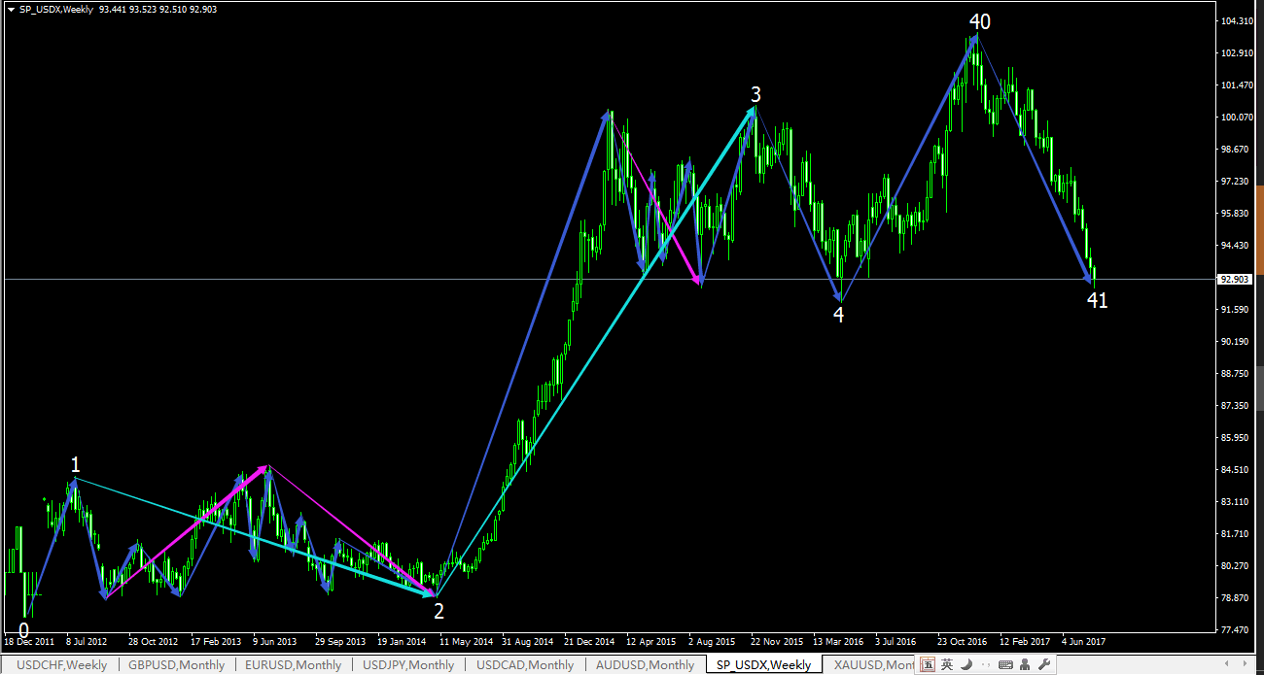Select the EURUSD,Monthly tab
This screenshot has height=675, width=1264.
pyautogui.click(x=293, y=665)
